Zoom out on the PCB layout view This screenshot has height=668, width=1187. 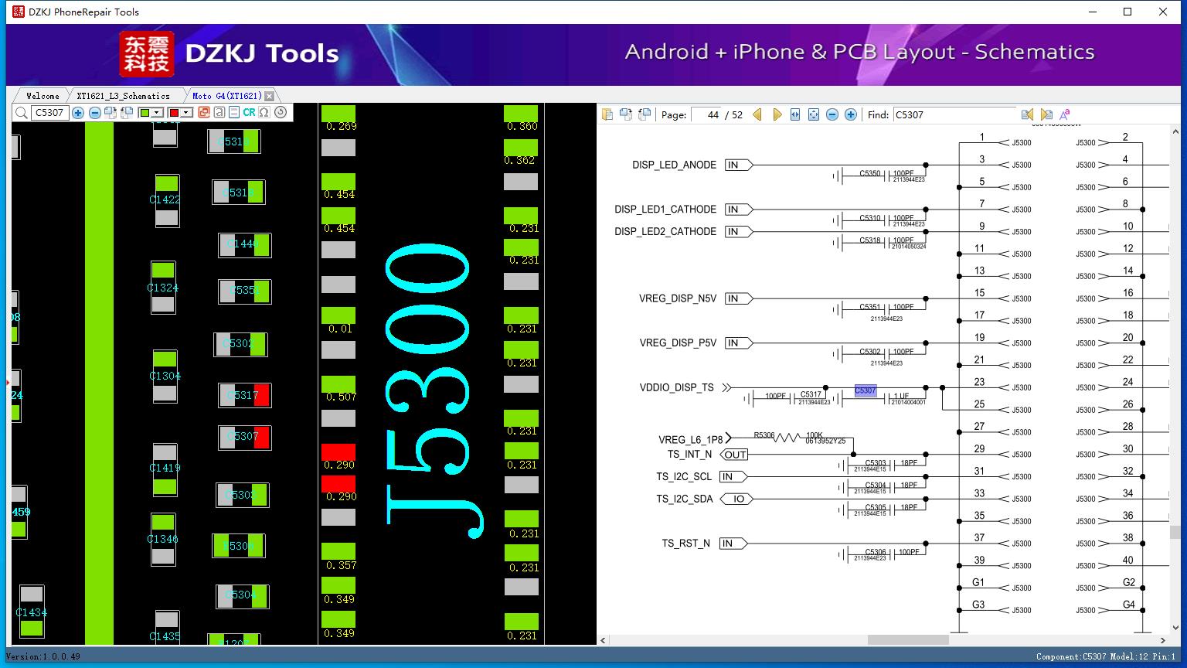click(x=95, y=113)
